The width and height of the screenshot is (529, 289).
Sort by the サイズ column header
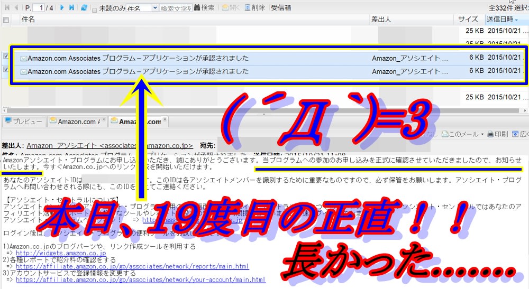[x=468, y=20]
